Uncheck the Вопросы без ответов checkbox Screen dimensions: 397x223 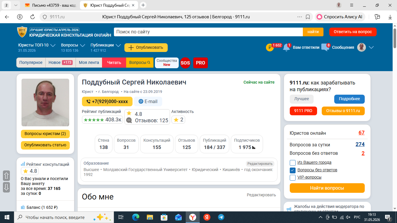pyautogui.click(x=293, y=170)
